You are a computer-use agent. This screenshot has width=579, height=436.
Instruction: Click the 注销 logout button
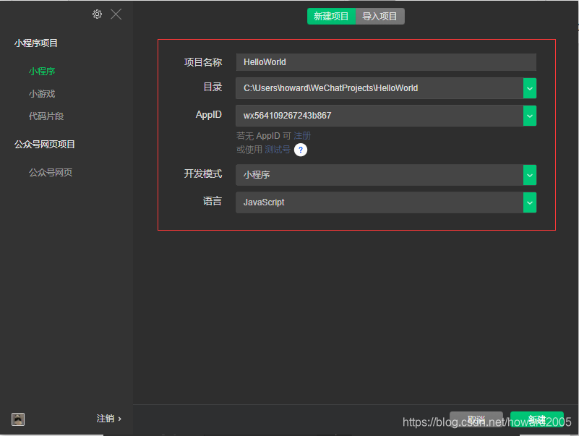coord(109,418)
